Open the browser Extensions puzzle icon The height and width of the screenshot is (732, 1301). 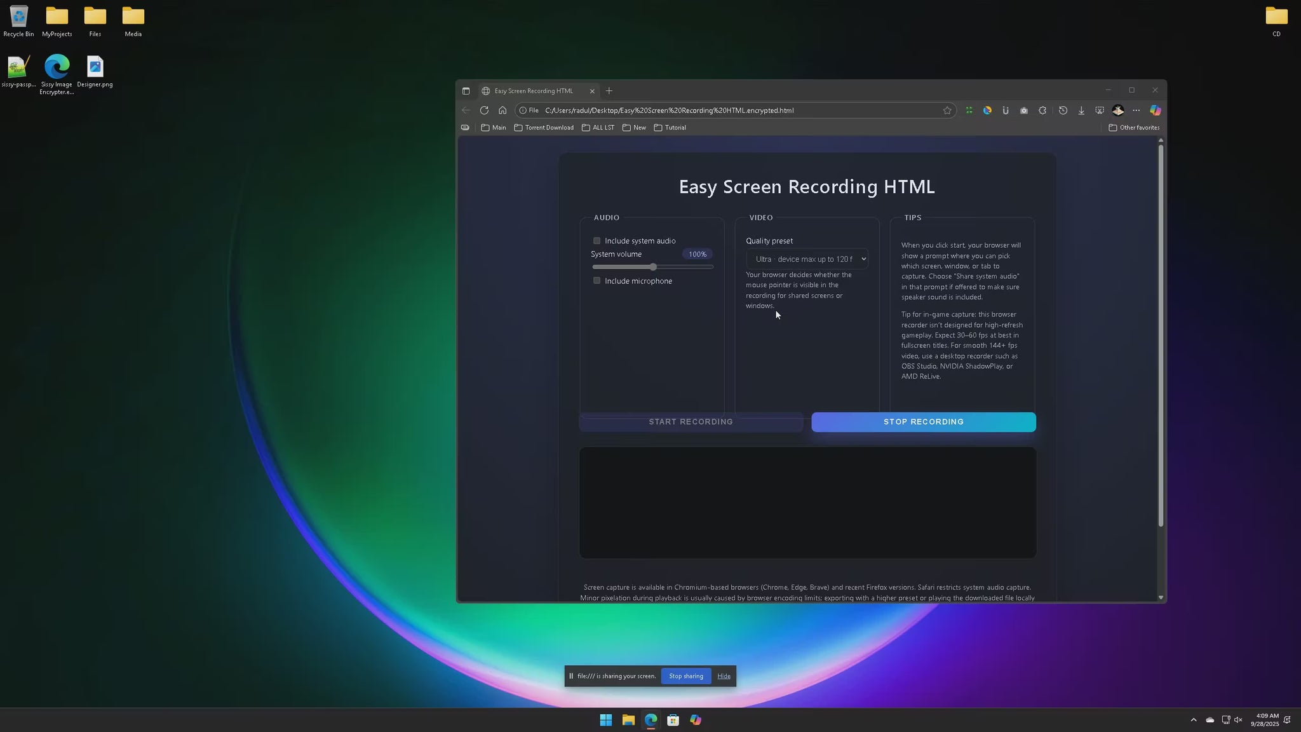(x=1042, y=111)
